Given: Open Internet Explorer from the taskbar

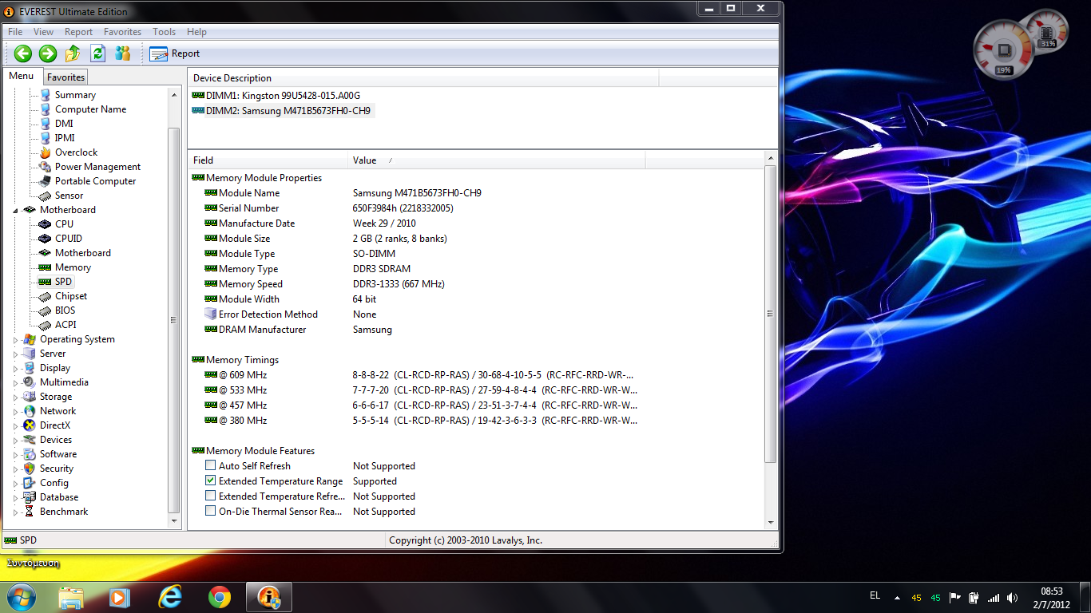Looking at the screenshot, I should point(170,597).
